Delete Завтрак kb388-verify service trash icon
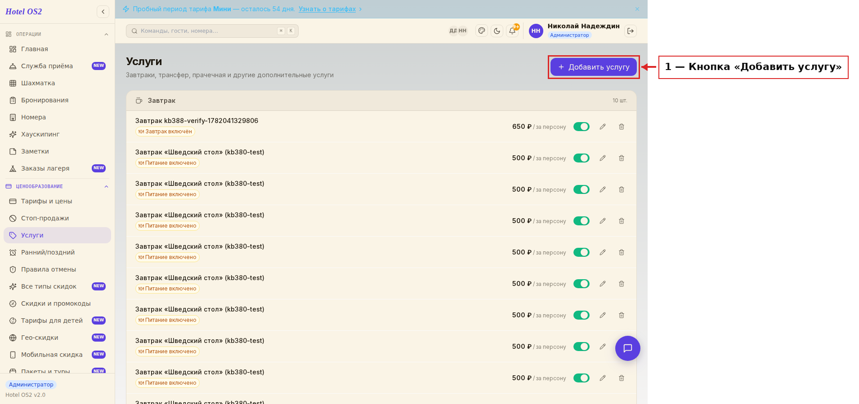The height and width of the screenshot is (404, 859). click(622, 127)
